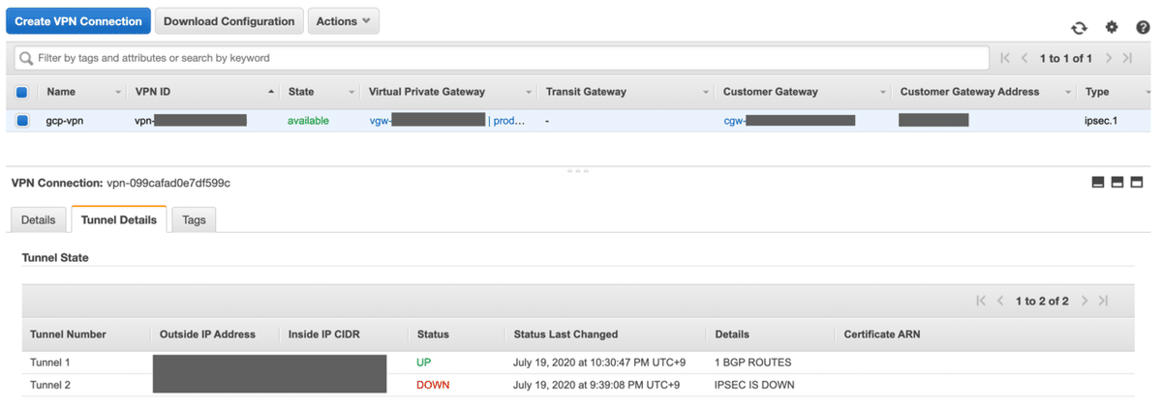The image size is (1162, 407).
Task: Focus the filter by tags search field
Action: (504, 58)
